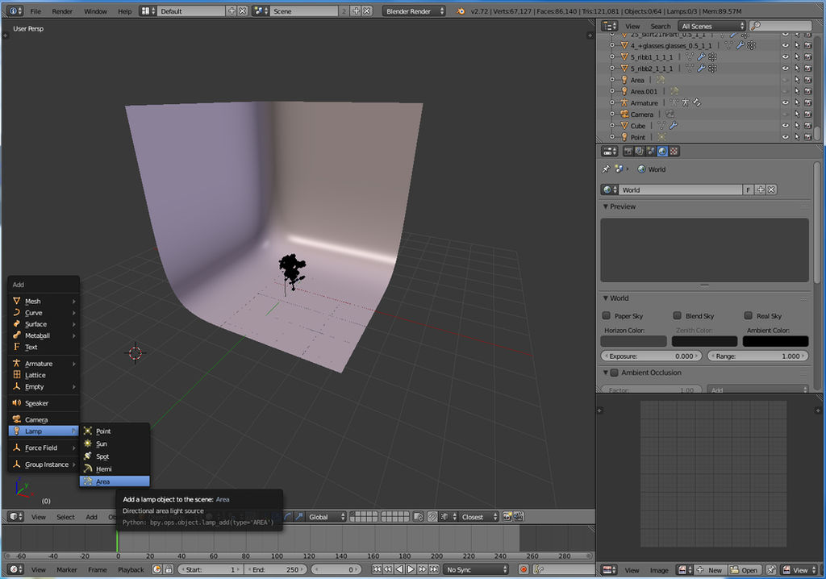
Task: Click the pin icon in properties panel
Action: pos(606,169)
